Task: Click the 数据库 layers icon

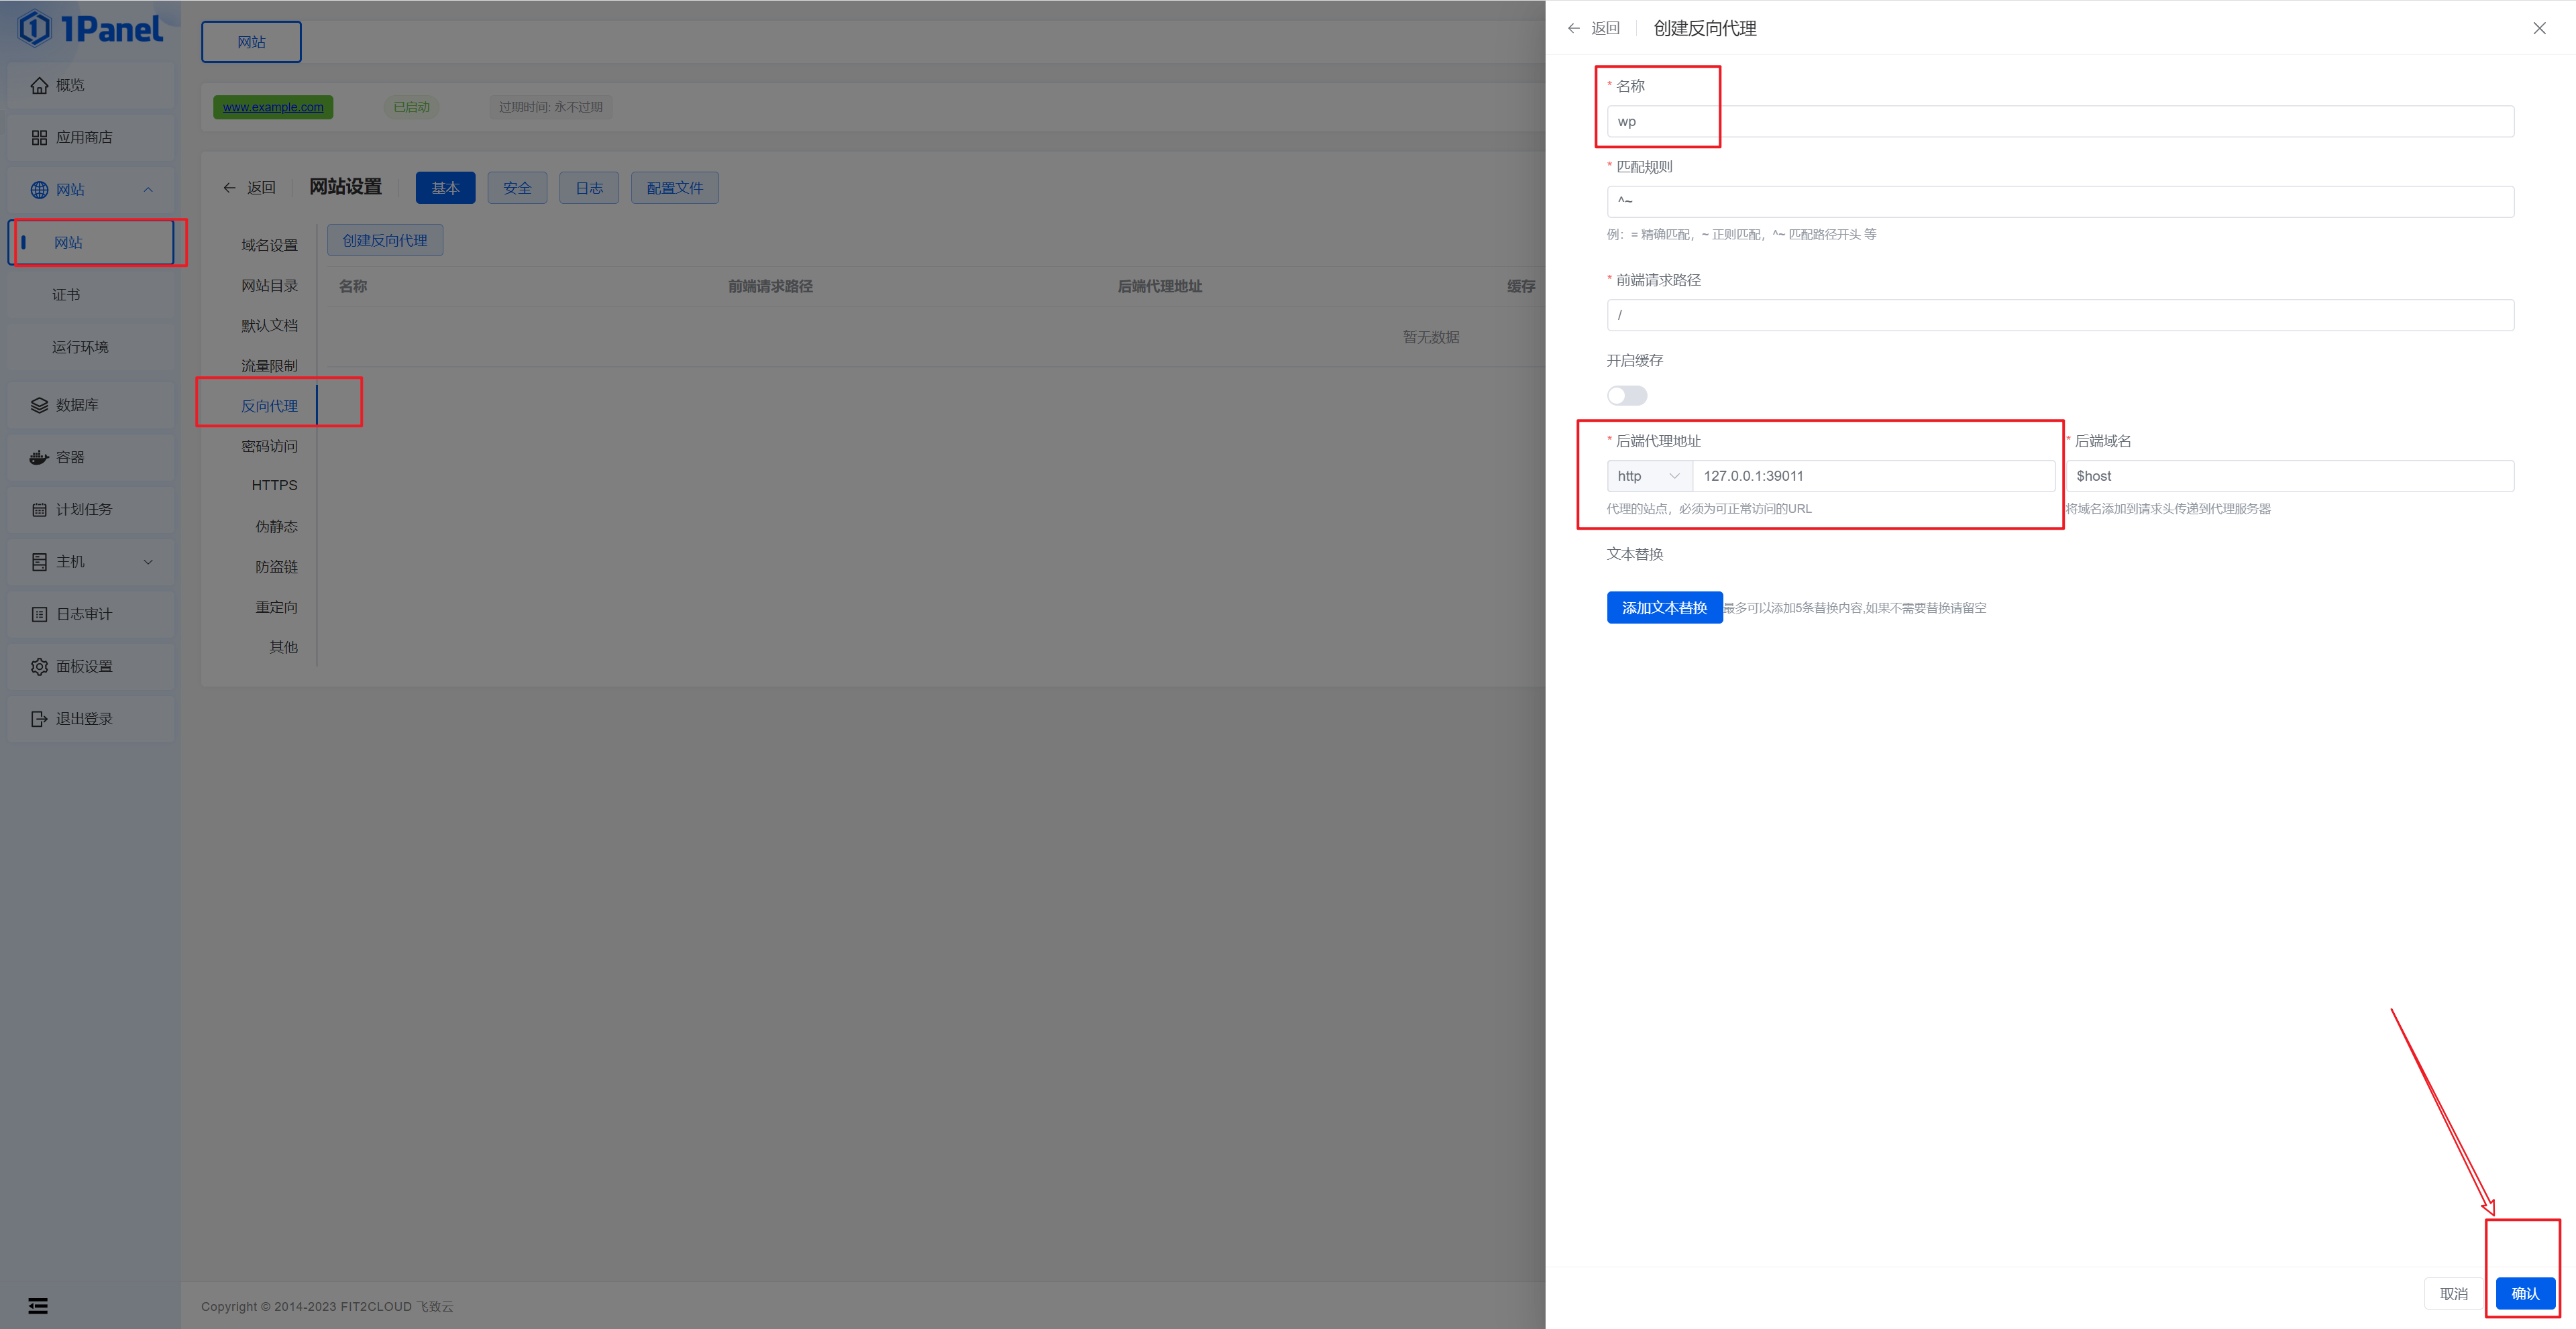Action: click(39, 406)
